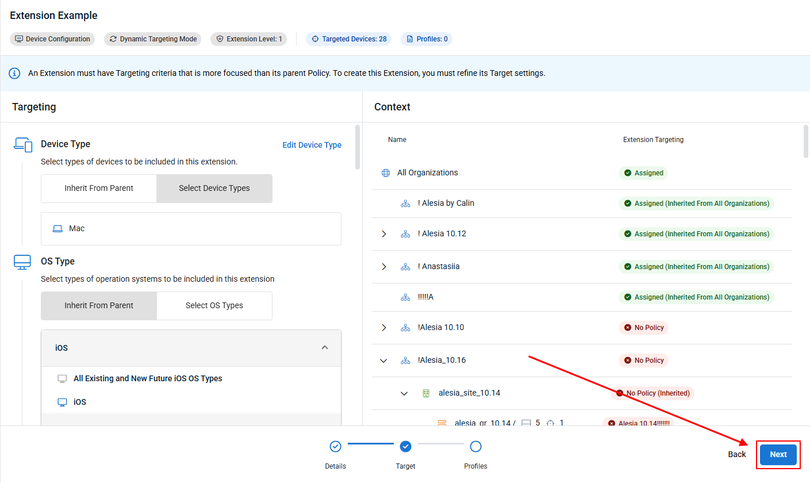Click the laptop icon next to Mac

pyautogui.click(x=57, y=228)
